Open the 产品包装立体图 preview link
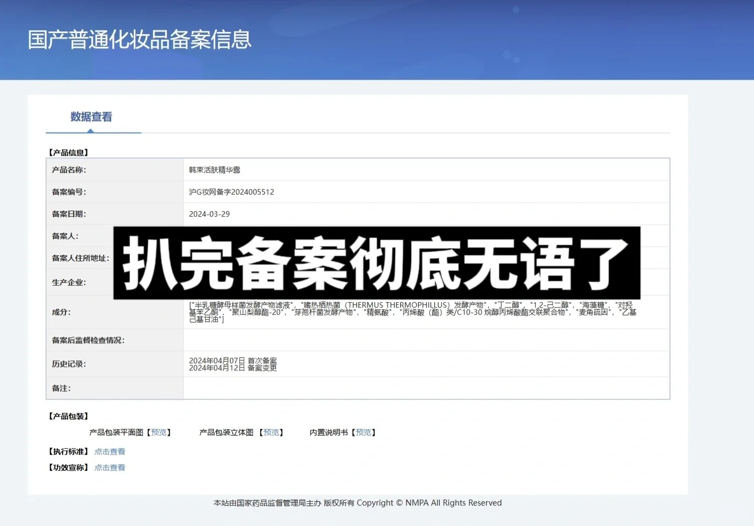This screenshot has height=526, width=754. (271, 432)
